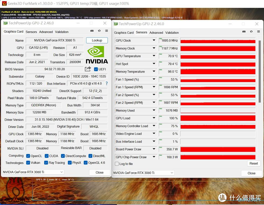This screenshot has width=264, height=205.
Task: Toggle the OpenGL 4.6 checkbox
Action: pyautogui.click(x=86, y=163)
